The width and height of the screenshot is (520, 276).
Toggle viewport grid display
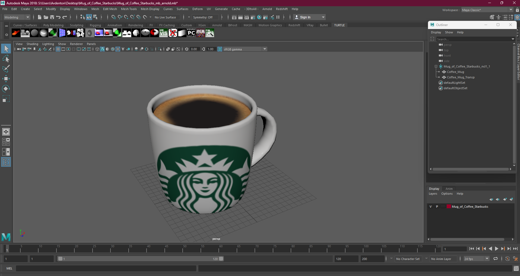pos(58,49)
